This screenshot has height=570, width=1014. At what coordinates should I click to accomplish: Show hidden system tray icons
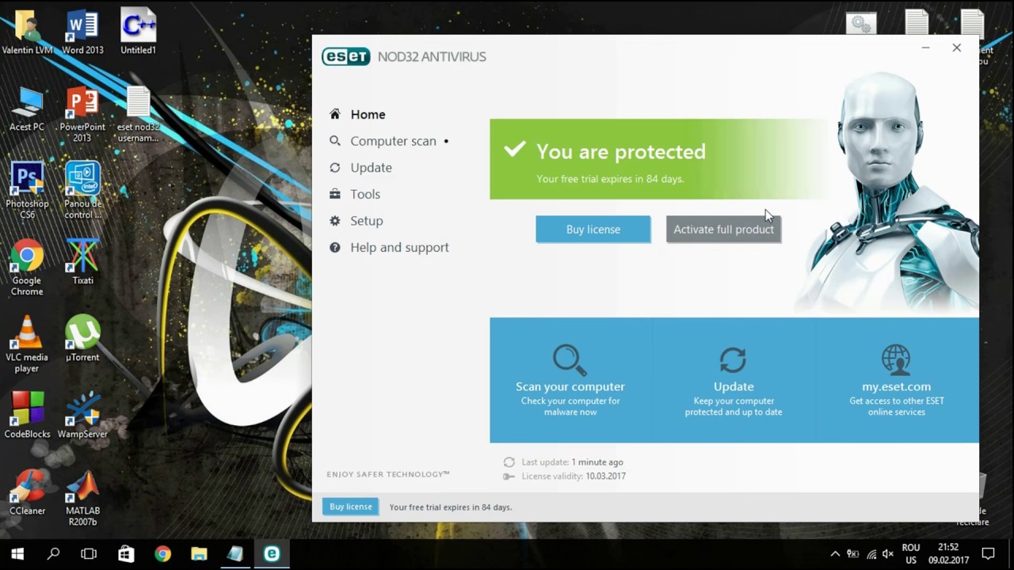835,554
